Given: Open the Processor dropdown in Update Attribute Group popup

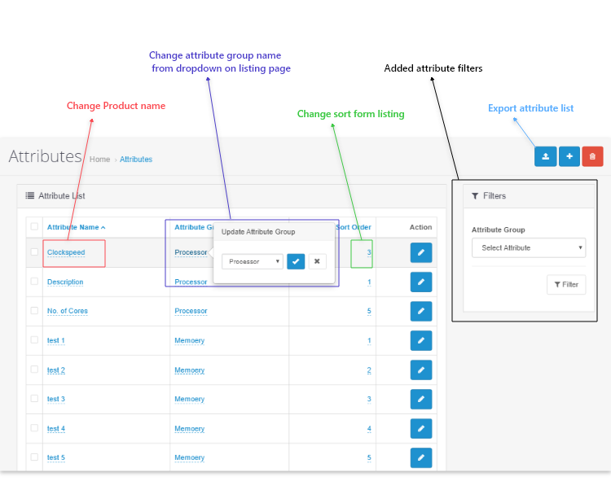Looking at the screenshot, I should pos(252,261).
